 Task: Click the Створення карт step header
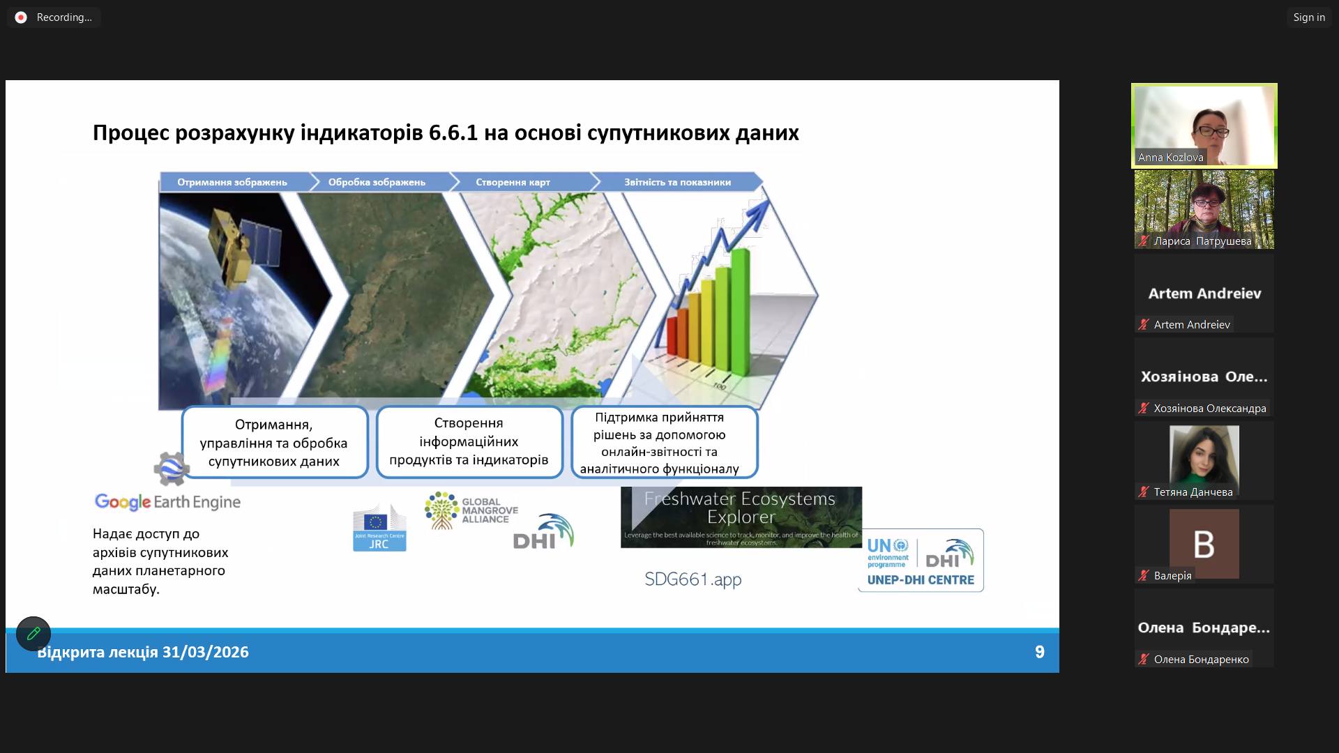point(513,182)
